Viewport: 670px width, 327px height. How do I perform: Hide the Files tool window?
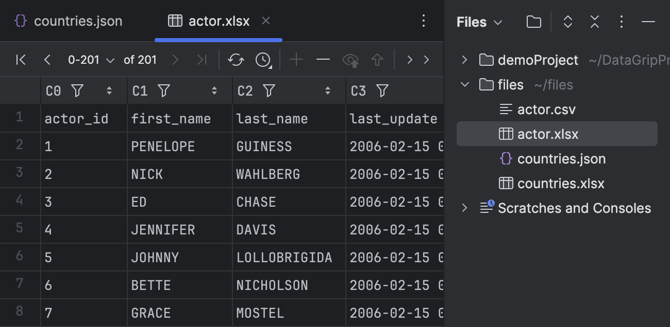coord(648,22)
